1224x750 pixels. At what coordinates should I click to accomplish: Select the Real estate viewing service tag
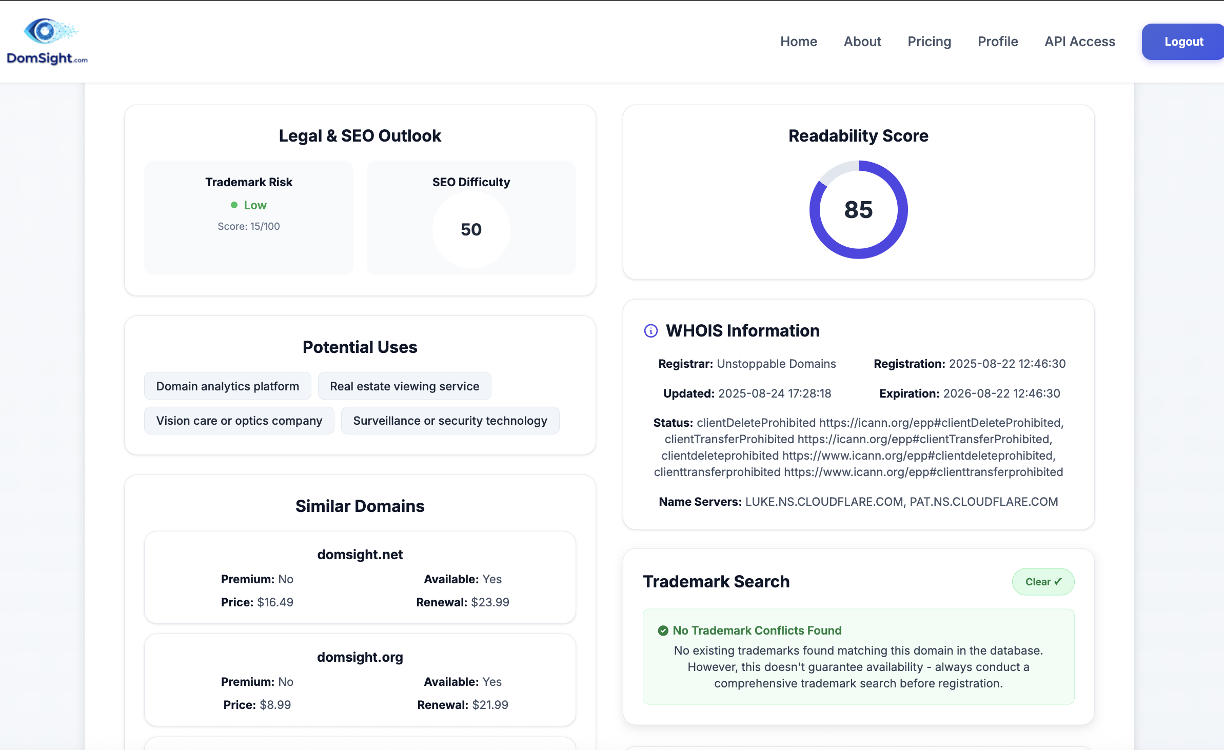point(404,386)
